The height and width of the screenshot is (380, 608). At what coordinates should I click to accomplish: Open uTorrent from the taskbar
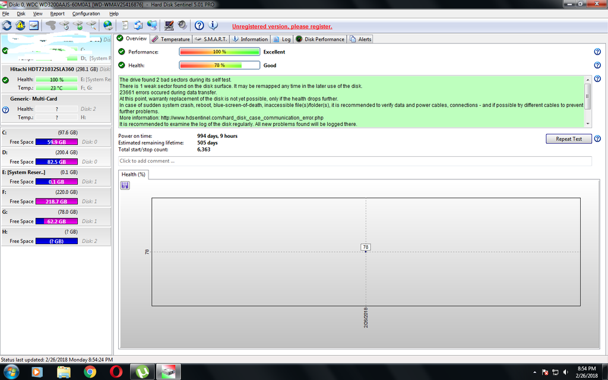click(x=142, y=372)
